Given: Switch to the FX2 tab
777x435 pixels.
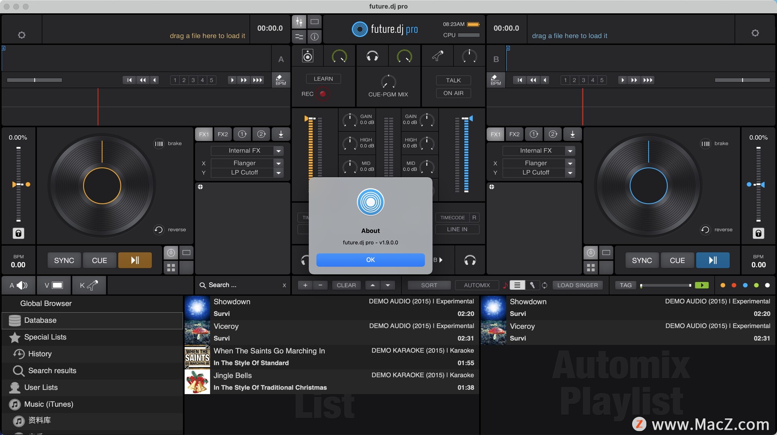Looking at the screenshot, I should (x=223, y=134).
